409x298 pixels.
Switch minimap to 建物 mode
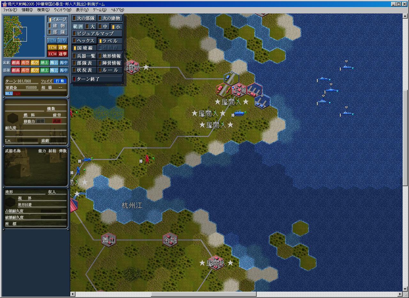tap(58, 26)
